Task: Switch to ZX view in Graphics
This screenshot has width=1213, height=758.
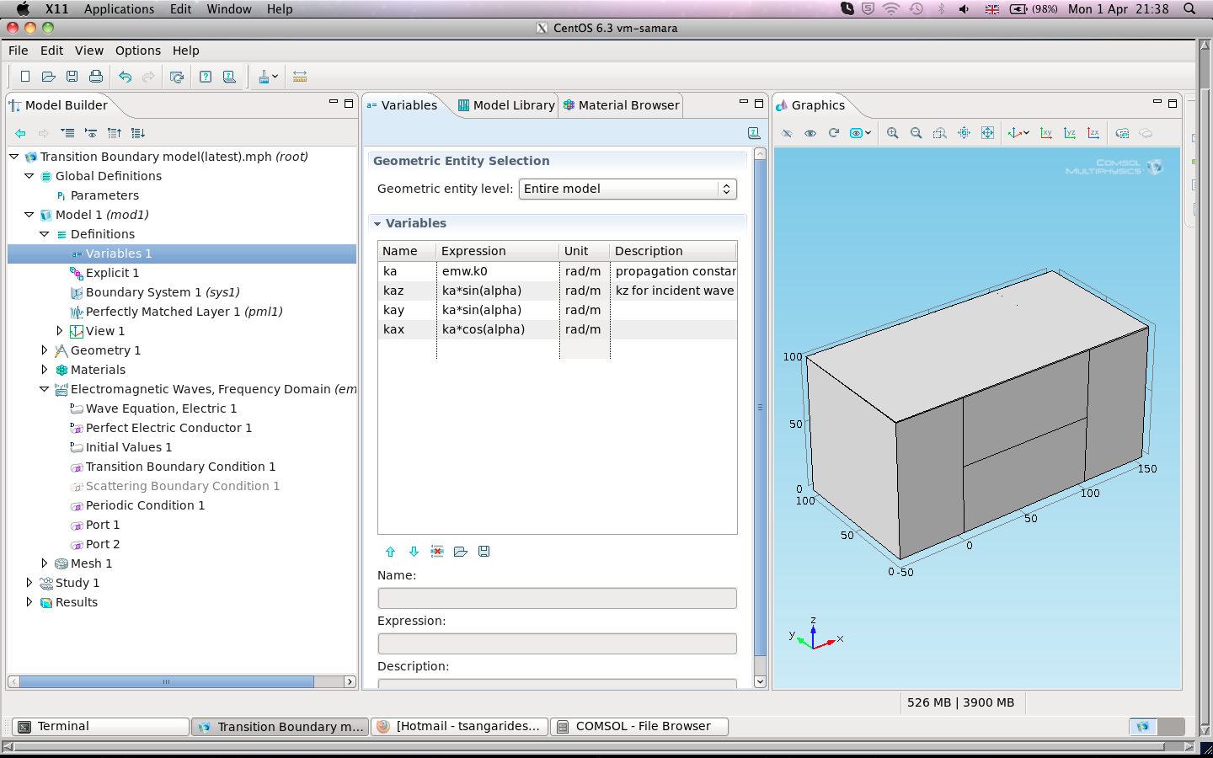Action: [x=1093, y=133]
